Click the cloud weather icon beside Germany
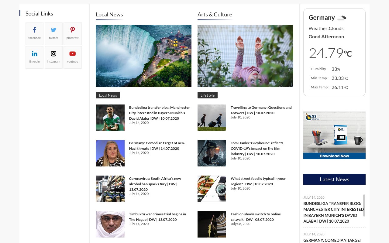 342,18
